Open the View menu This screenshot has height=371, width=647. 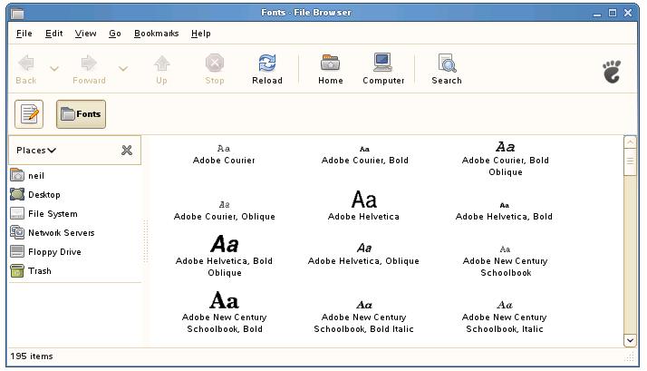[x=85, y=34]
